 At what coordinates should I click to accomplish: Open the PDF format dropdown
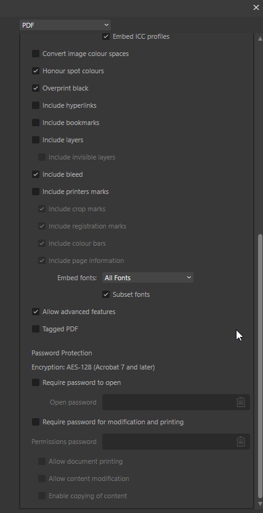coord(65,25)
